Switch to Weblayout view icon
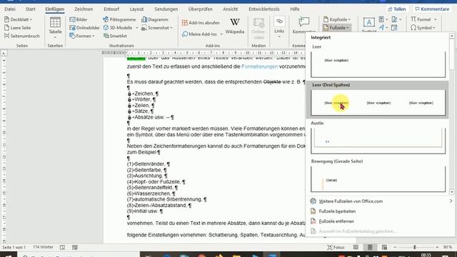Viewport: 457px width, 257px height. (x=384, y=248)
